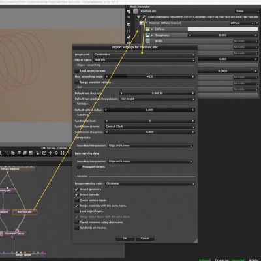The height and width of the screenshot is (261, 261).
Task: Click the white Diffuse color swatch
Action: [x=223, y=29]
